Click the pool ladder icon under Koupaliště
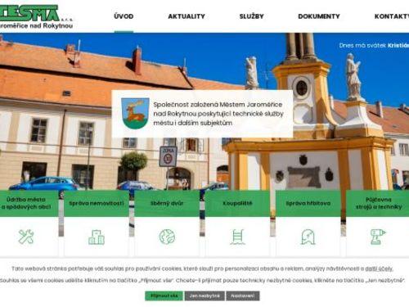The width and height of the screenshot is (409, 307). tap(237, 237)
